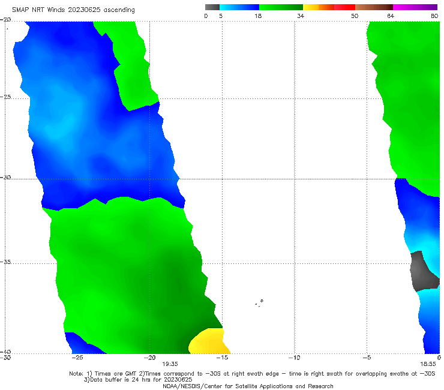Click the yellow-orange colorbar segment after 34
This screenshot has height=390, width=444.
pyautogui.click(x=319, y=7)
